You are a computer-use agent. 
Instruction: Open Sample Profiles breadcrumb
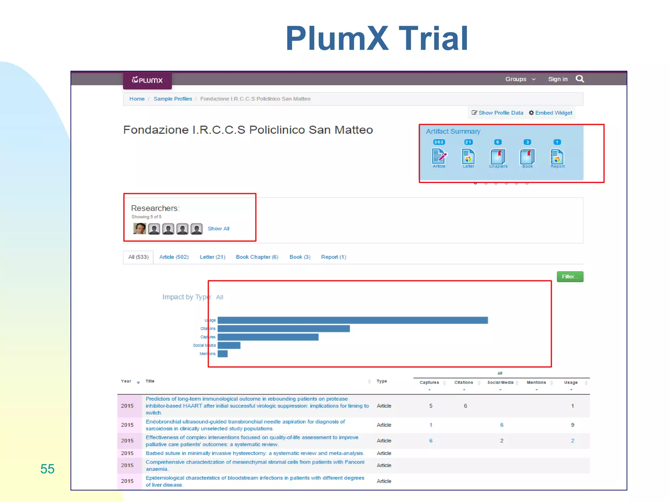(x=173, y=99)
